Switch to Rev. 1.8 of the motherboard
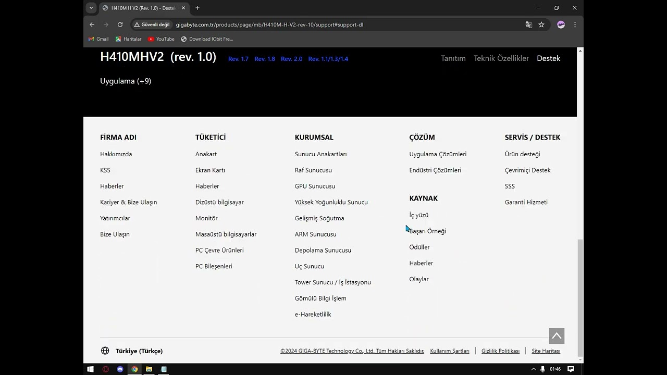This screenshot has height=375, width=667. click(265, 59)
